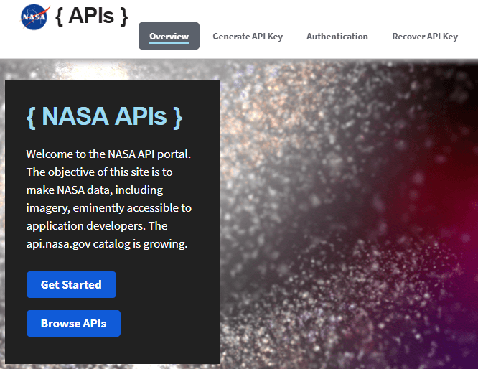
Task: Select the Overview tab
Action: (x=169, y=36)
